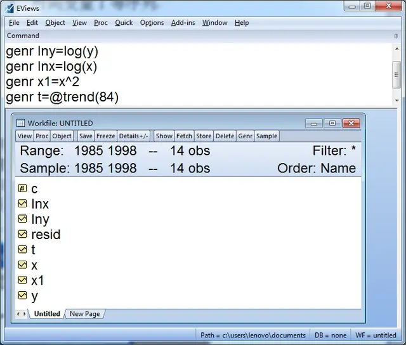Click the page tab left scroll arrow
The height and width of the screenshot is (345, 406).
(19, 314)
